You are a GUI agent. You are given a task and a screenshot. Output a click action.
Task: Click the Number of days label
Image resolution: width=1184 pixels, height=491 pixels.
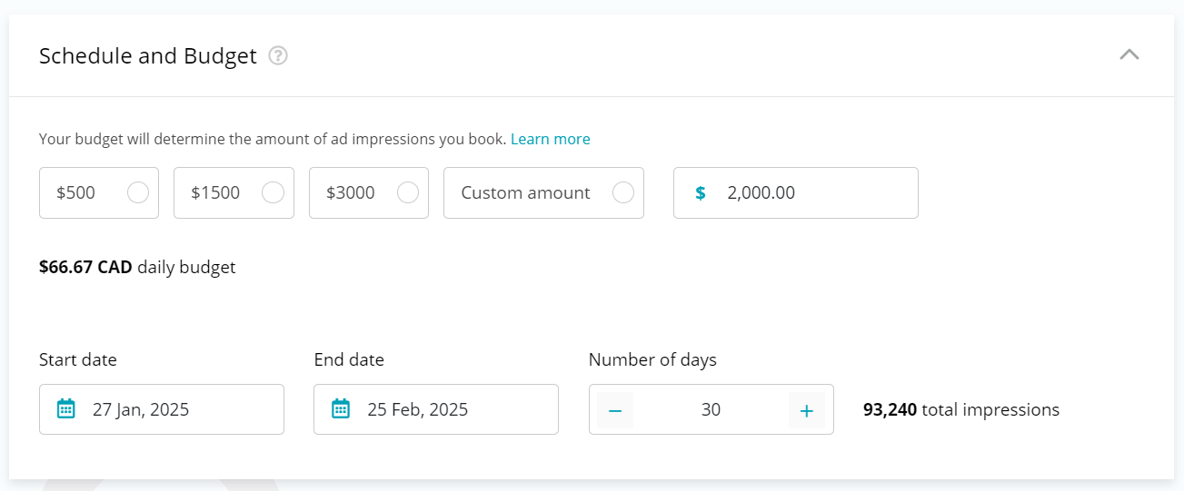pos(652,359)
